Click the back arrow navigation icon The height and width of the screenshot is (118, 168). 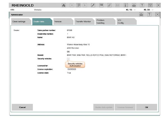71,5
